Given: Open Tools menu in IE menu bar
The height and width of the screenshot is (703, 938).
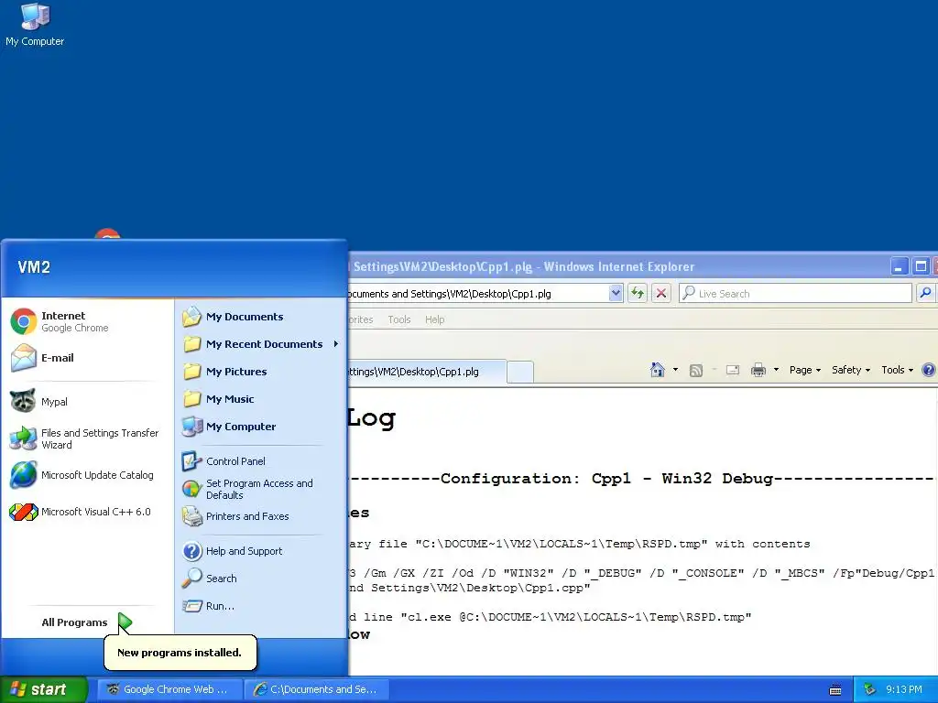Looking at the screenshot, I should (399, 319).
